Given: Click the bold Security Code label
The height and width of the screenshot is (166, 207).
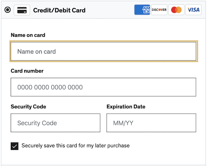Looking at the screenshot, I should (x=28, y=107).
